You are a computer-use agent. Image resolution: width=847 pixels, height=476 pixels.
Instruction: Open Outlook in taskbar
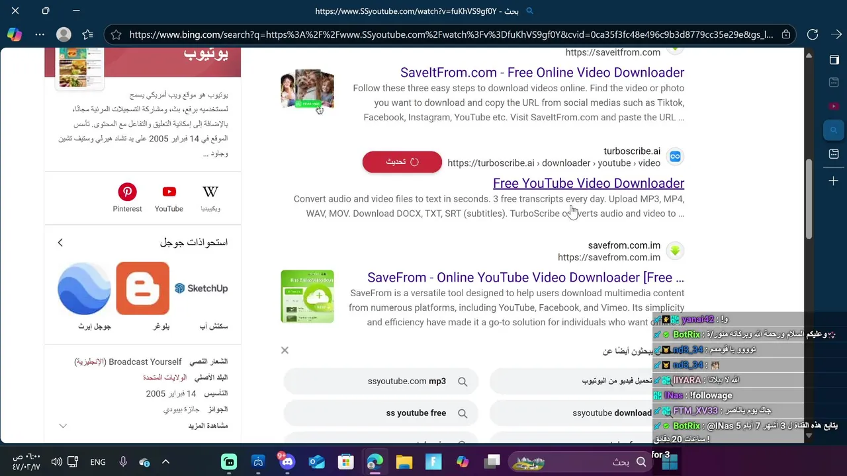(317, 462)
